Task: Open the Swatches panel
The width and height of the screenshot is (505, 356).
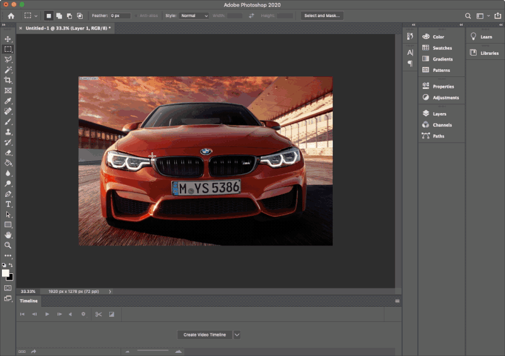Action: click(442, 48)
